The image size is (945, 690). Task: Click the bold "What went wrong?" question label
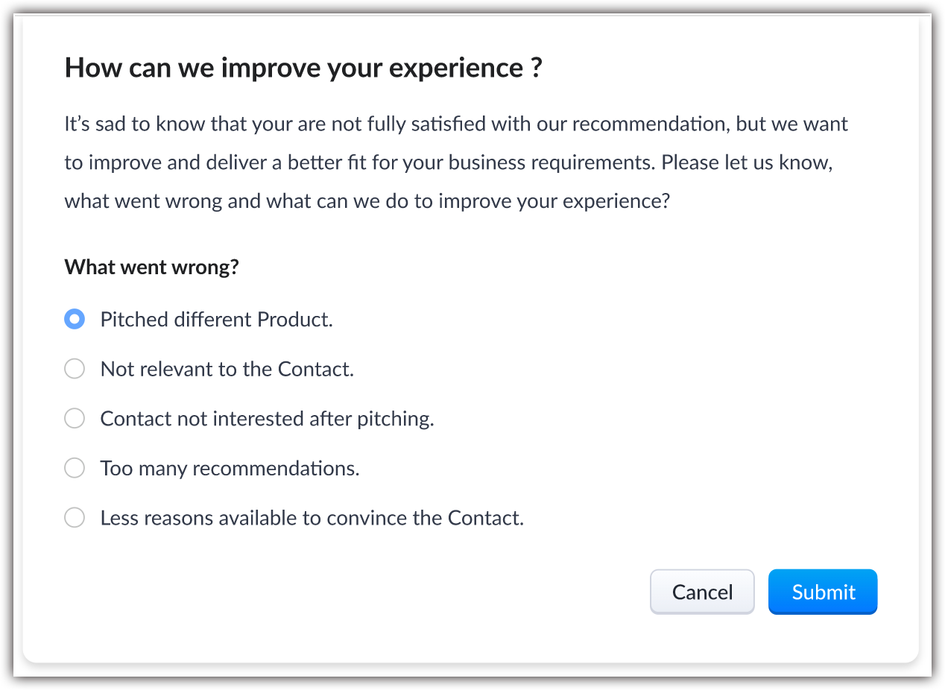(x=151, y=267)
